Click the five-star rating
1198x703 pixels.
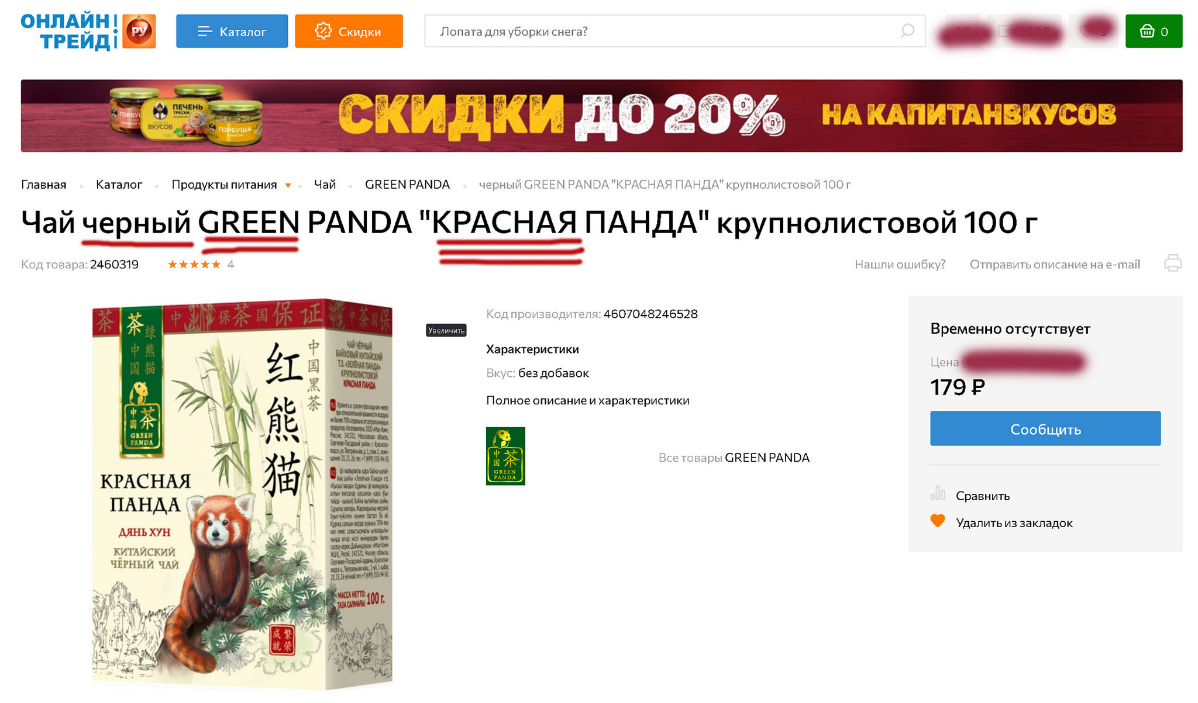(194, 265)
